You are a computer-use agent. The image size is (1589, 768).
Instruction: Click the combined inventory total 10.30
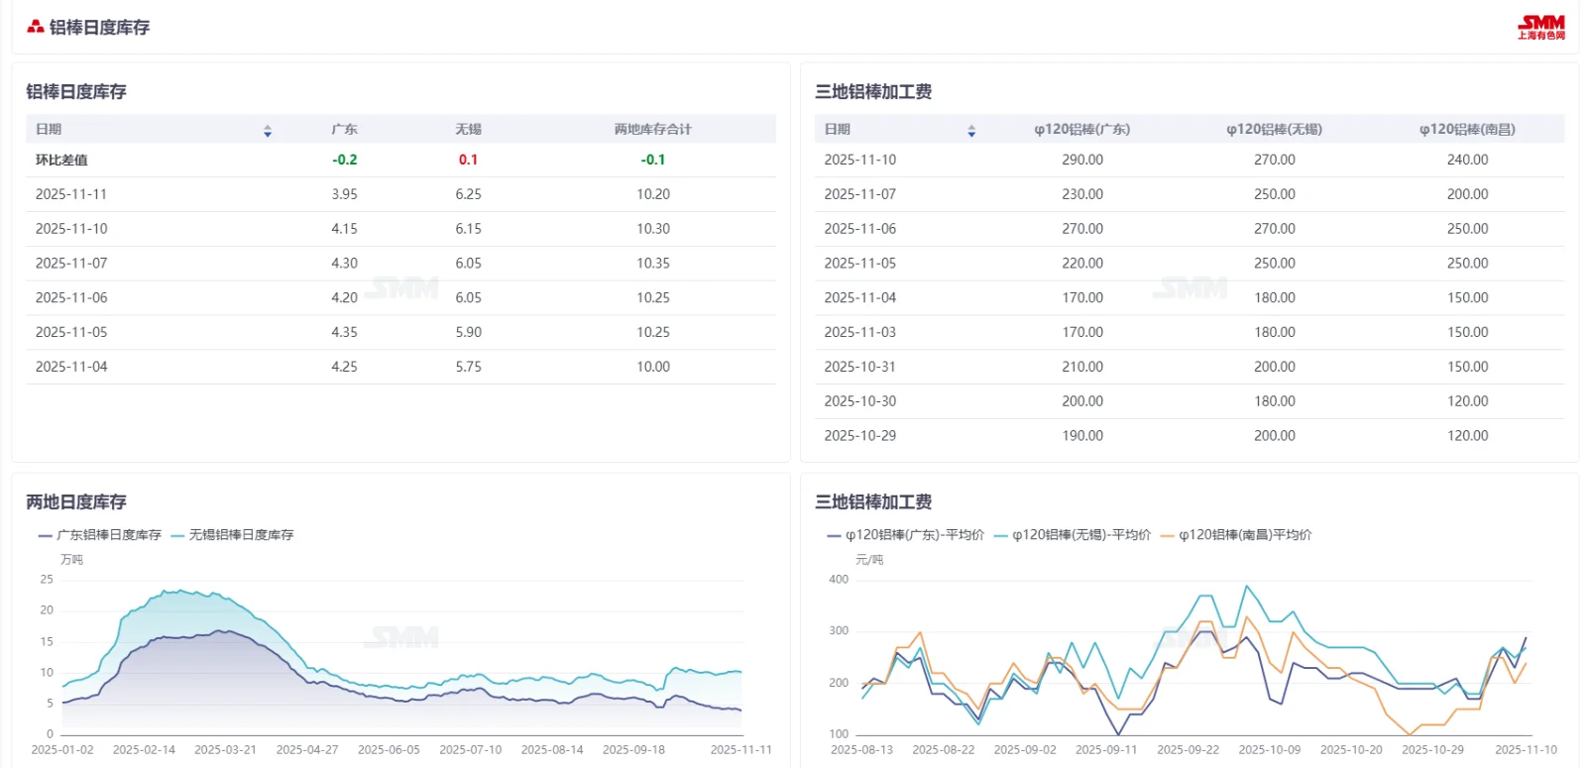[x=653, y=229]
